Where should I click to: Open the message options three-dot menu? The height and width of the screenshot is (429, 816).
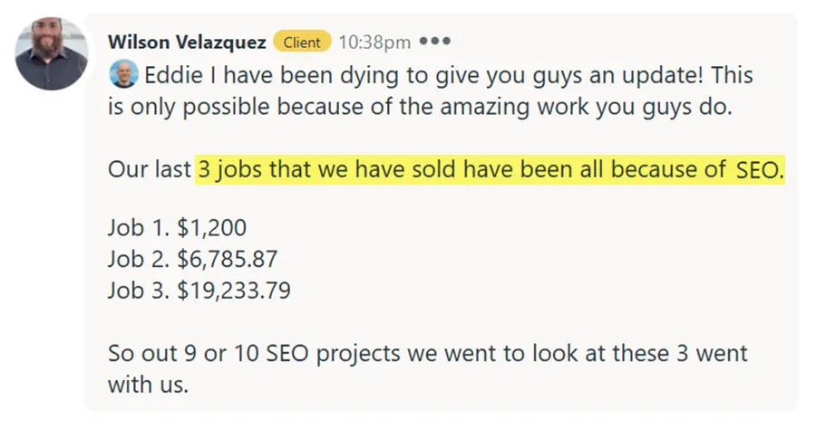click(435, 42)
